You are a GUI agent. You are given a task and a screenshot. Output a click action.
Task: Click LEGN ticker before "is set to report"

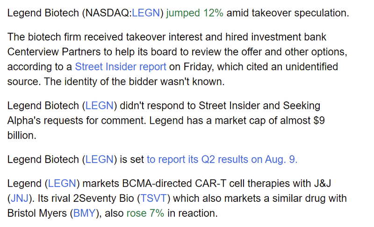pos(100,159)
